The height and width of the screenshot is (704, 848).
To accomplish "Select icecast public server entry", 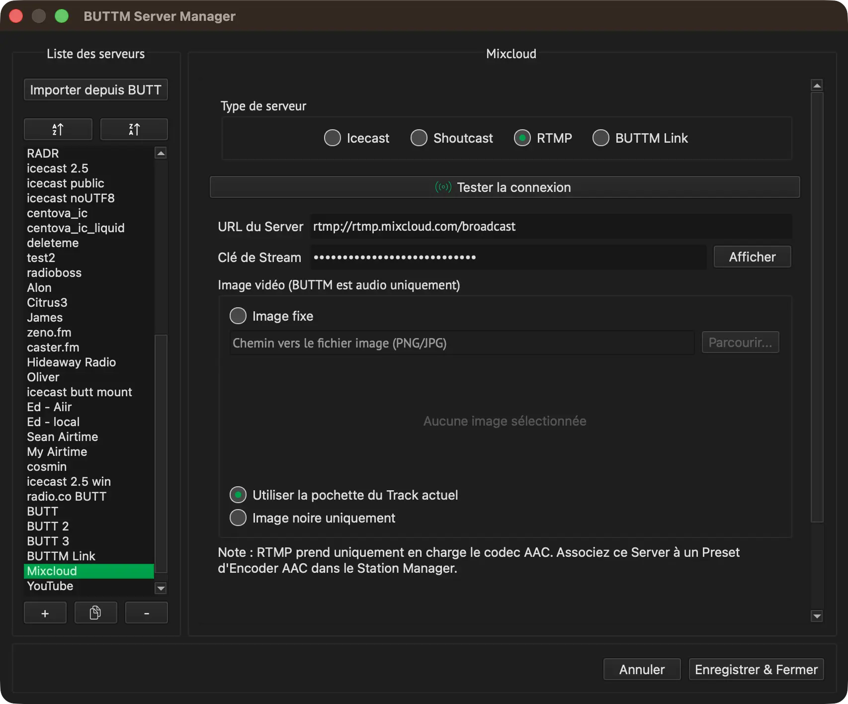I will click(89, 183).
